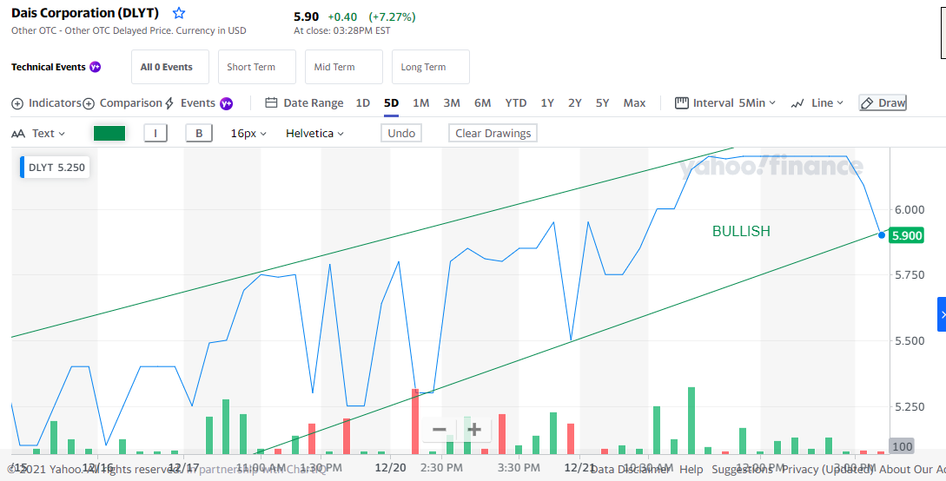This screenshot has width=946, height=481.
Task: Switch chart range to 2Y
Action: pyautogui.click(x=575, y=103)
